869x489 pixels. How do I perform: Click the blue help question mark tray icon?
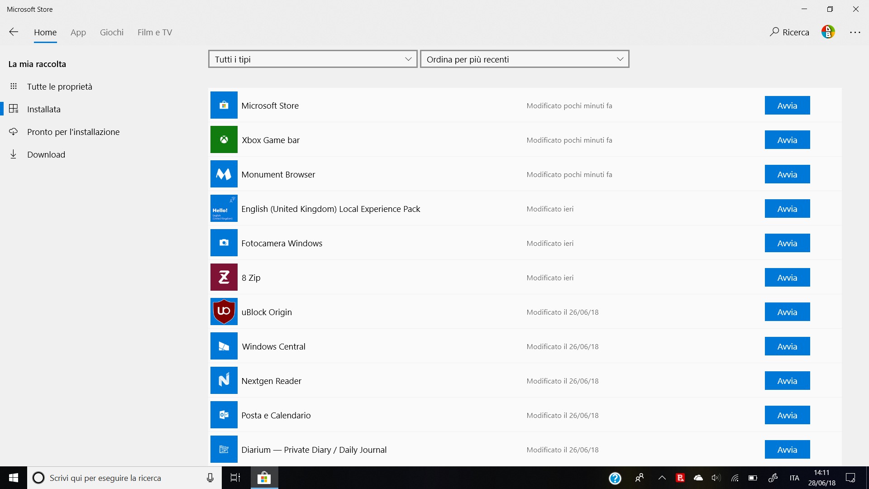click(x=615, y=478)
